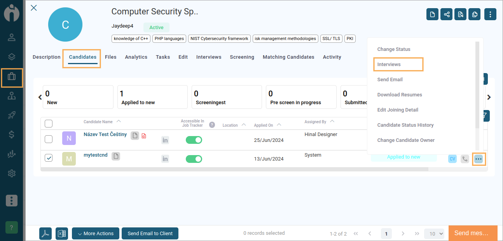Viewport: 503px width, 241px height.
Task: Open the Jobs briefcase icon in sidebar
Action: (12, 77)
